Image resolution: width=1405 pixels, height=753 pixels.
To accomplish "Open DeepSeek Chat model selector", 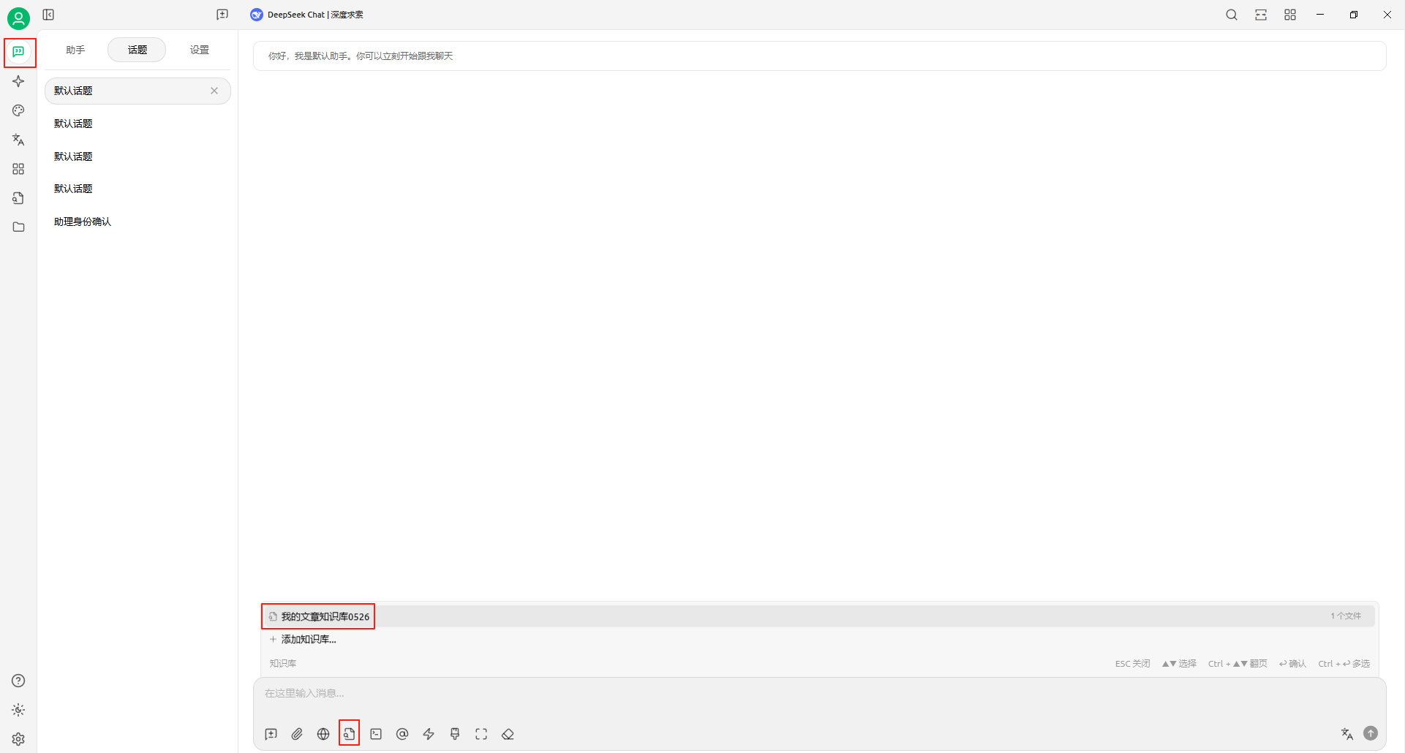I will 306,15.
